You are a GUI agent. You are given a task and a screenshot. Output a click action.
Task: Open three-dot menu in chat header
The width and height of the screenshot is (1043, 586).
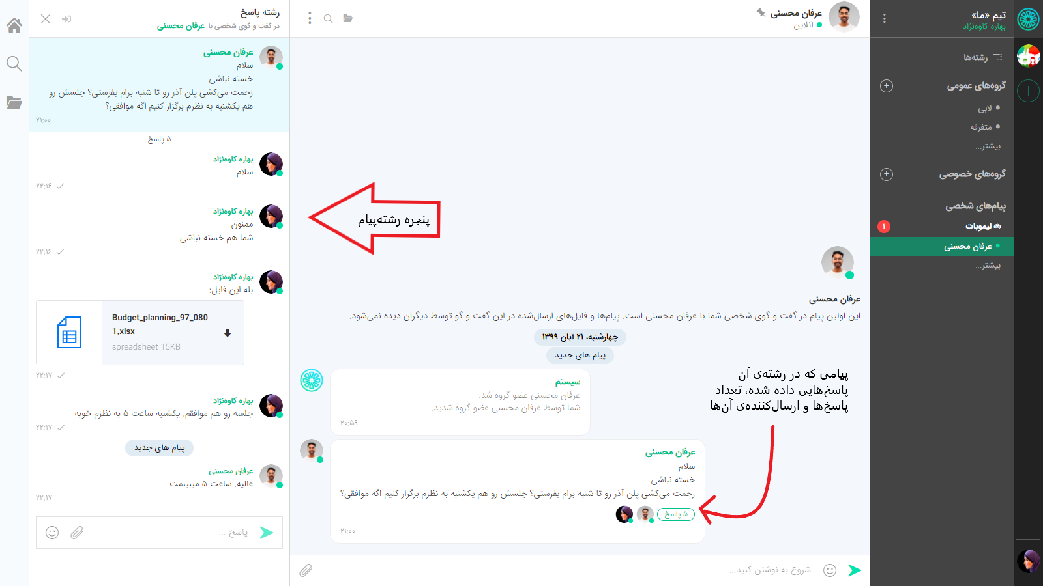(x=310, y=18)
